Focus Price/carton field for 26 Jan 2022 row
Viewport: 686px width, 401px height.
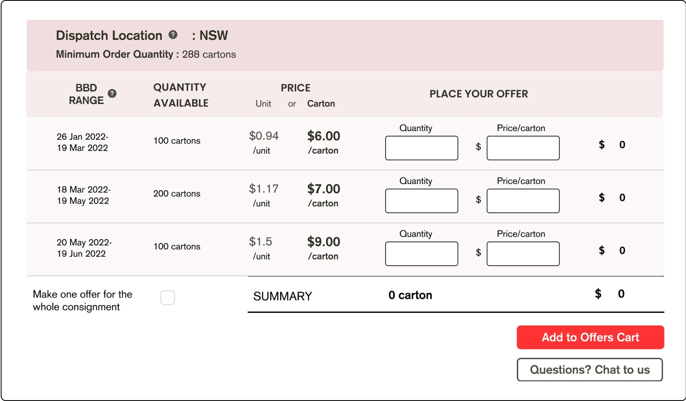[523, 148]
